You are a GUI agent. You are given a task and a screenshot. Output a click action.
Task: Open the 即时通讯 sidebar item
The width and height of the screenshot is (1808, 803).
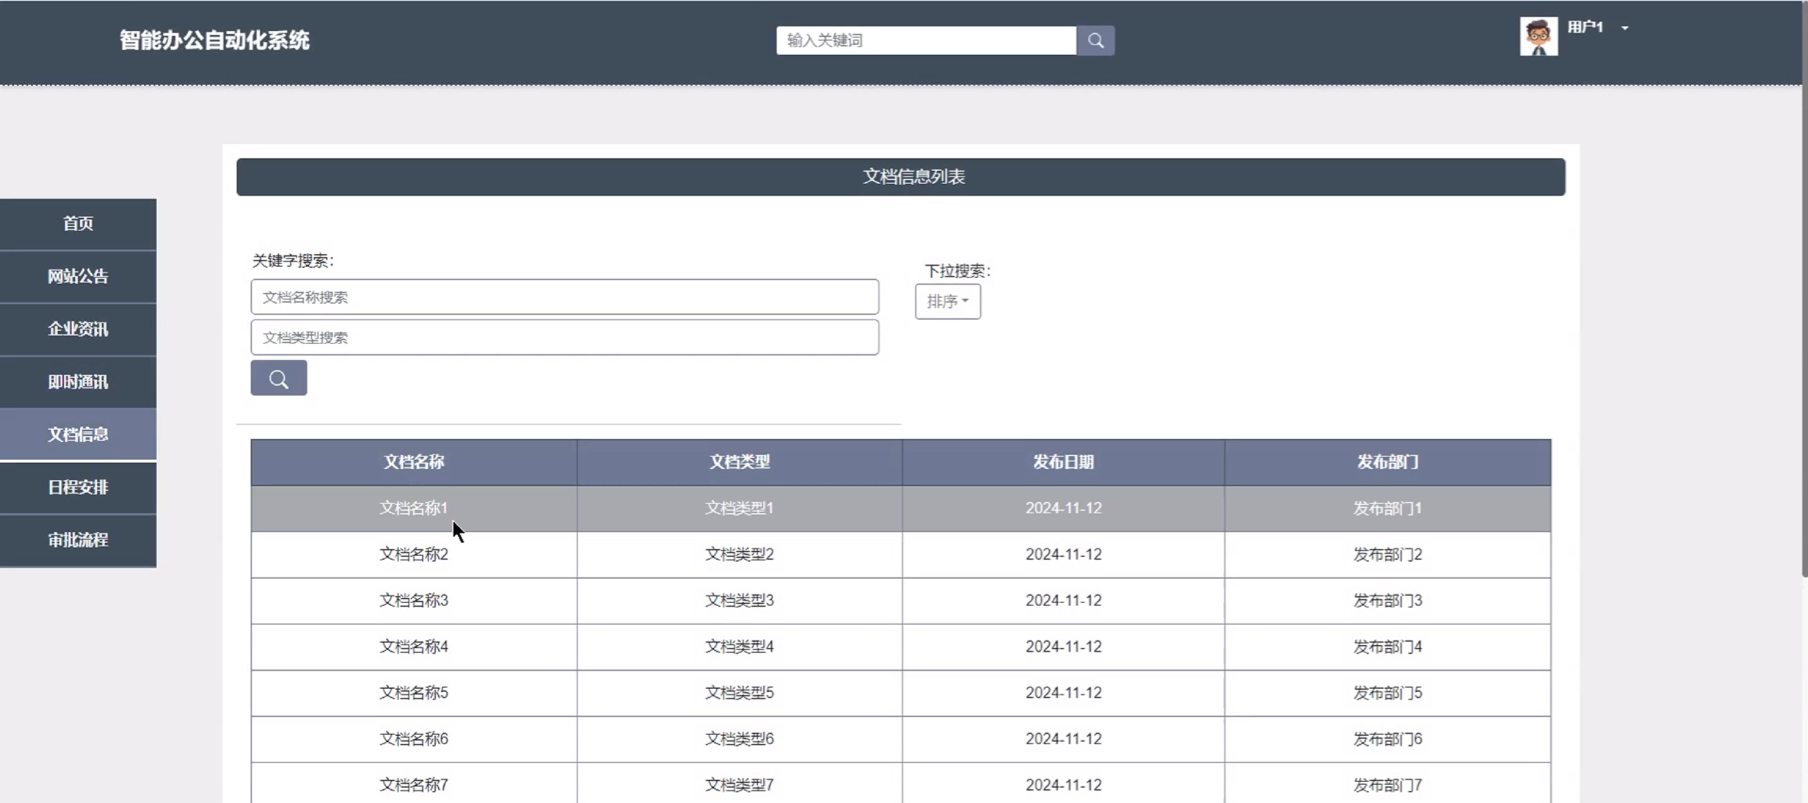[x=78, y=382]
